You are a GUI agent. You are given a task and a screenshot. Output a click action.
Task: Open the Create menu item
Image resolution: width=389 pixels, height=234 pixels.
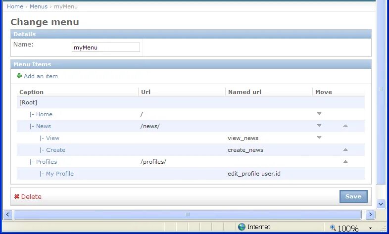(x=55, y=150)
